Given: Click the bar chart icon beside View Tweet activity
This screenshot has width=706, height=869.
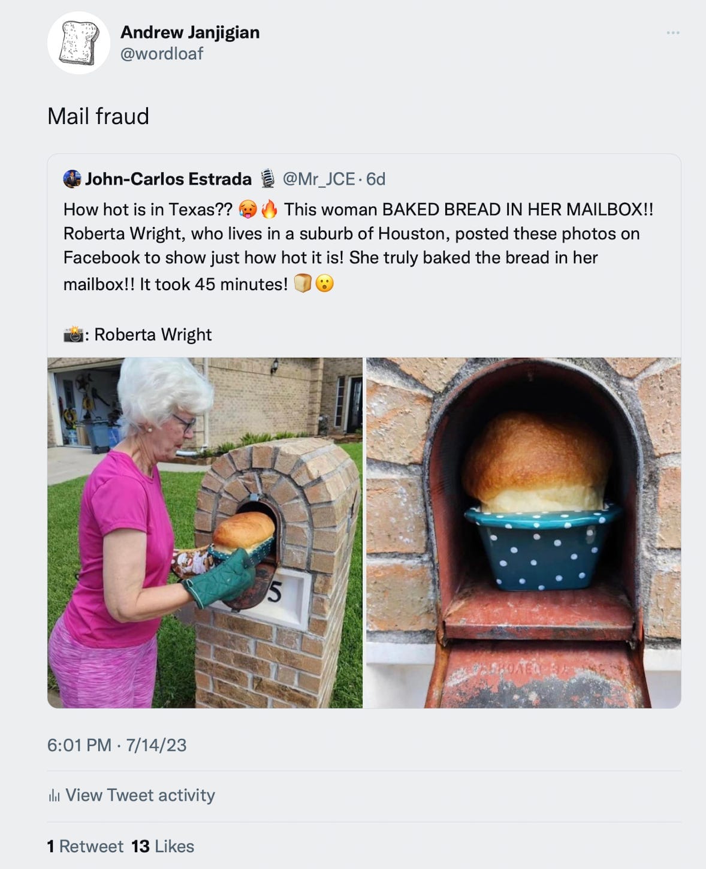Looking at the screenshot, I should 54,796.
